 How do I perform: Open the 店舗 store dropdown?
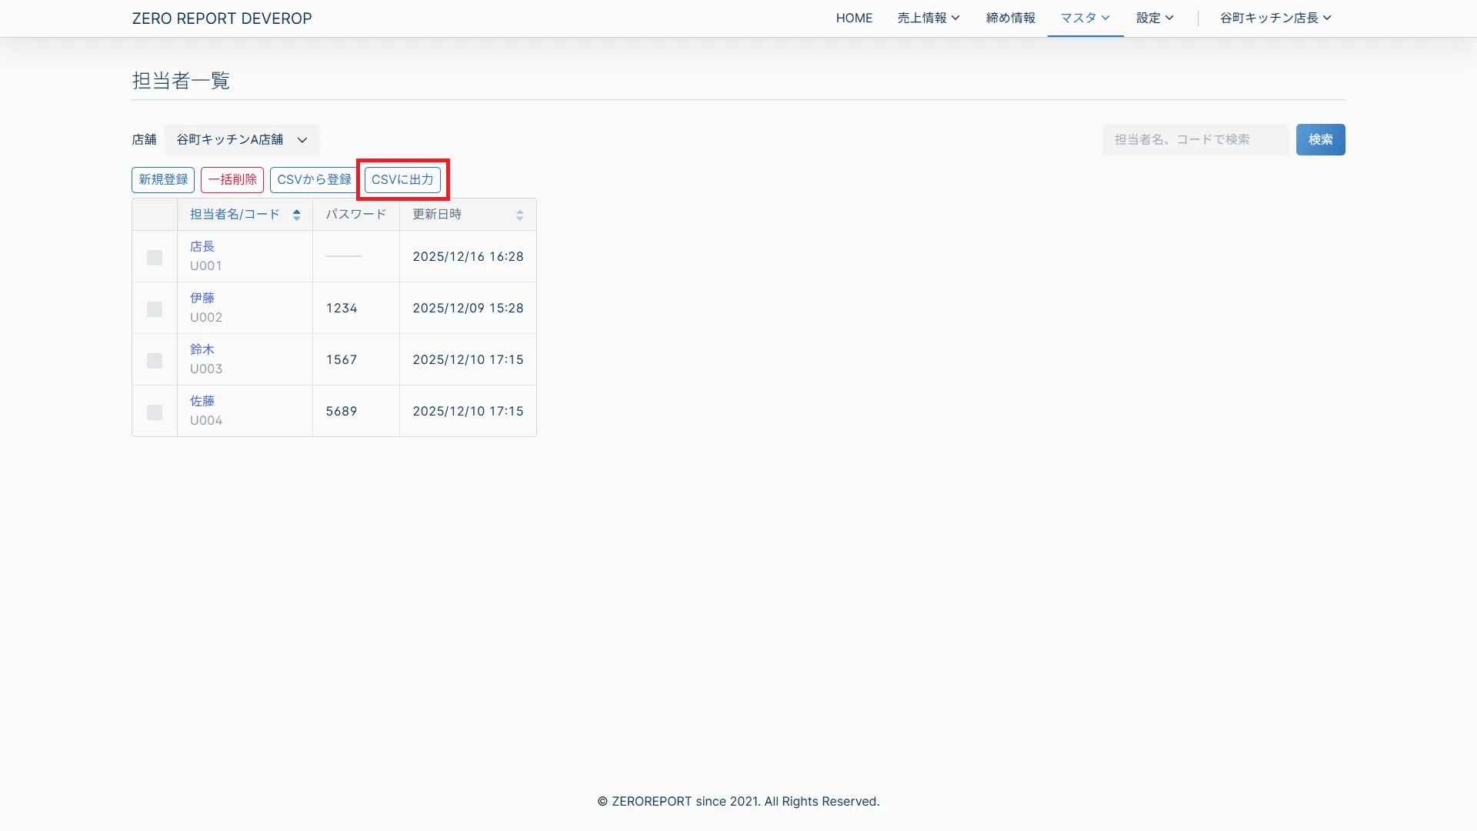point(242,139)
